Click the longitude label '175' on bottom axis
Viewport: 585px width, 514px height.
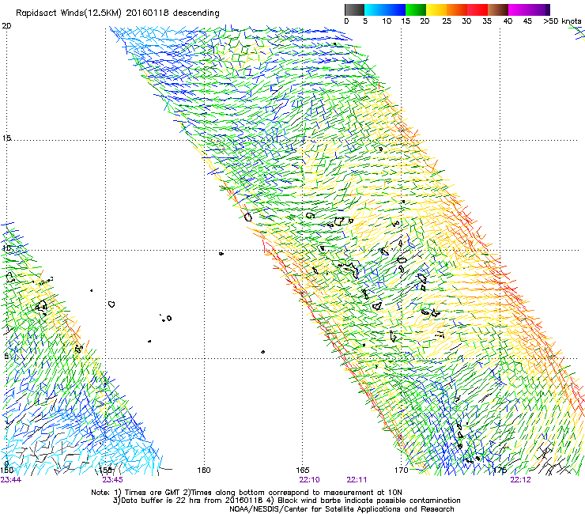(500, 470)
